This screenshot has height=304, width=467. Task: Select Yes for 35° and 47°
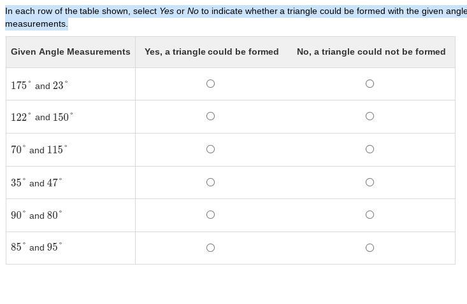(210, 182)
